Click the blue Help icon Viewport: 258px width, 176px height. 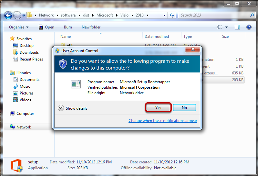[249, 27]
